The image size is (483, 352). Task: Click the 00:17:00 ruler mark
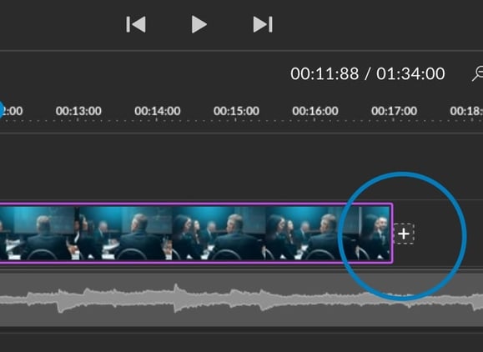(x=394, y=111)
